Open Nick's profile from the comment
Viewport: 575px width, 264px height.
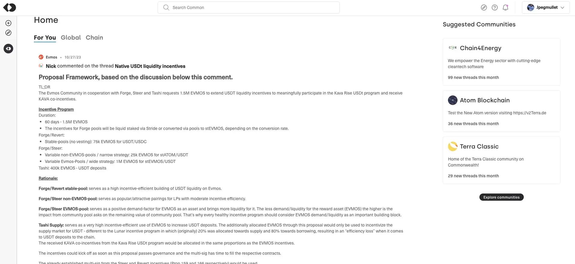(x=51, y=66)
